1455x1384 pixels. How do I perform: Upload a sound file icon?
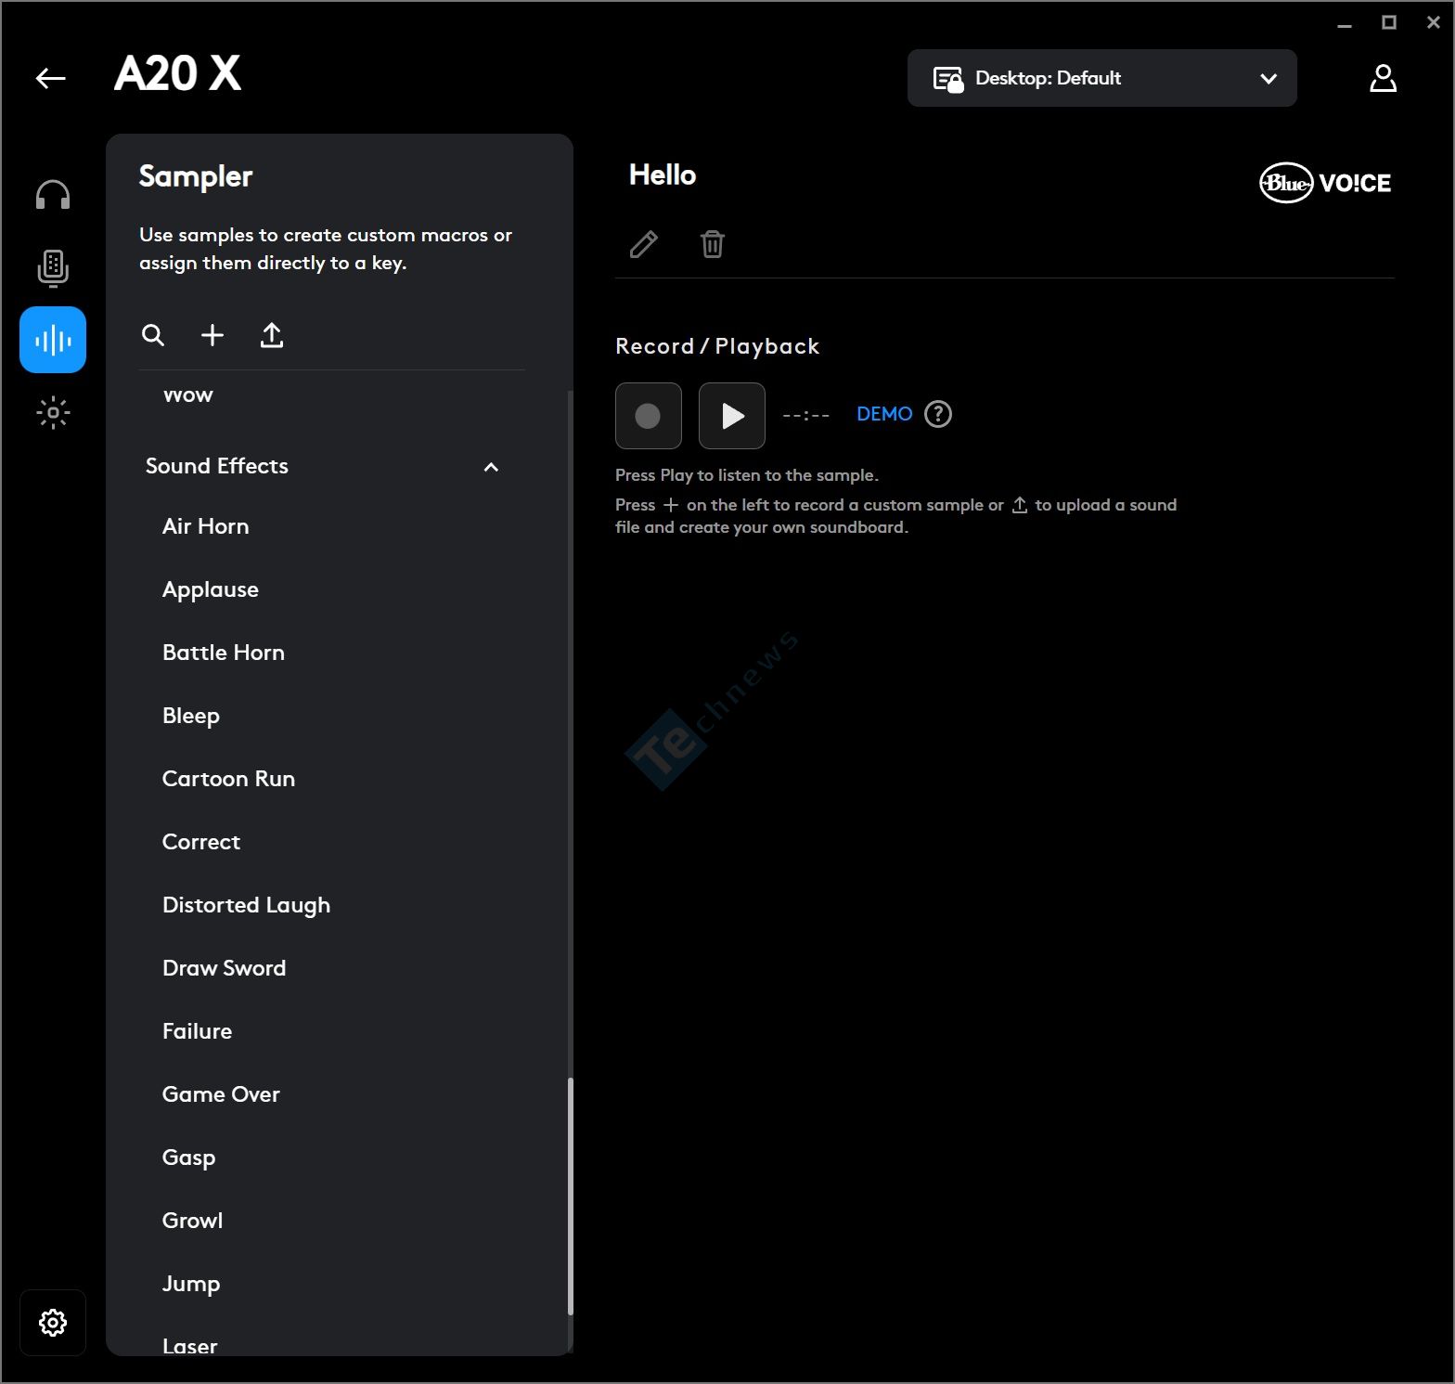coord(272,335)
